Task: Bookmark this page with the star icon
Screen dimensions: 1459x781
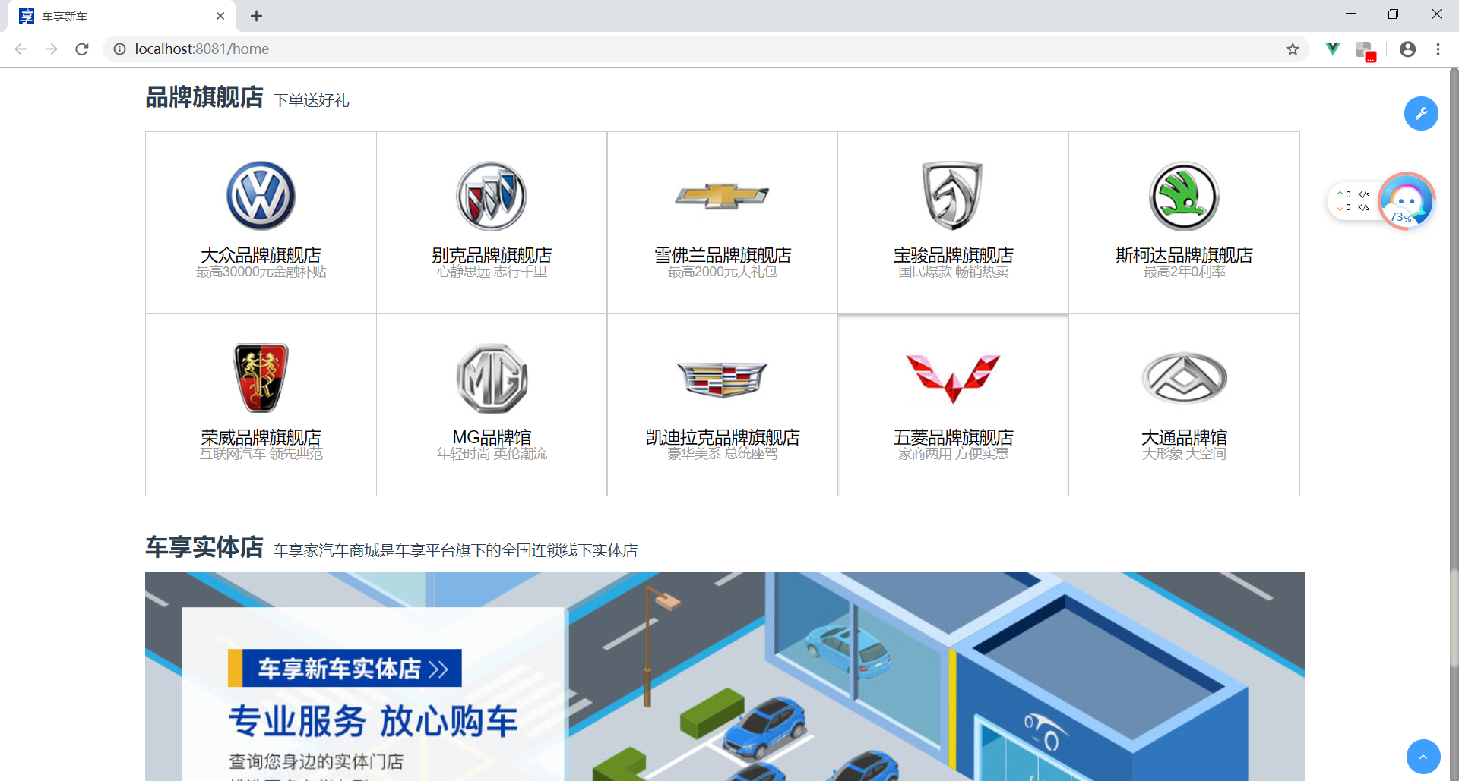Action: [x=1293, y=49]
